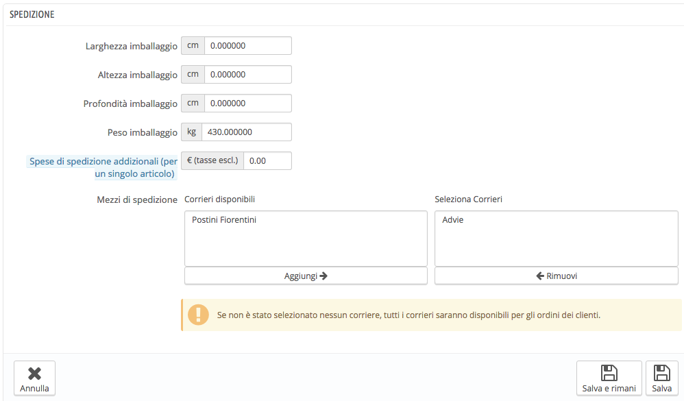Focus the Altezza imballaggio input field
684x401 pixels.
coord(248,75)
